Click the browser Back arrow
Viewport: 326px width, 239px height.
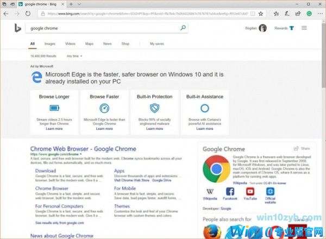point(6,14)
